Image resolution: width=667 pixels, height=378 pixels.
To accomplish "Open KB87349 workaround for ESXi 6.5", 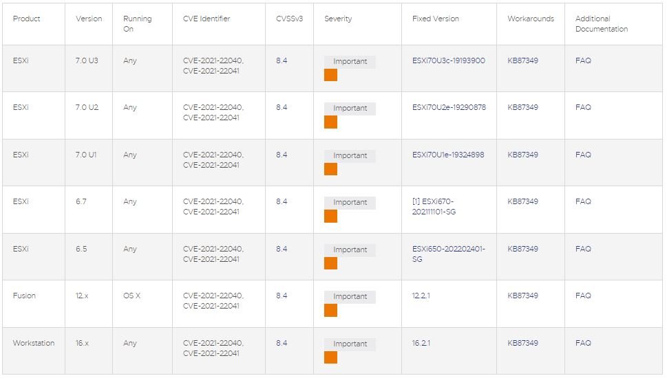I will tap(522, 249).
